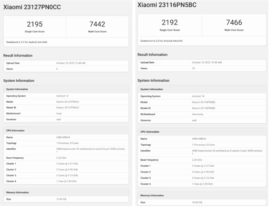The height and width of the screenshot is (207, 270).
Task: Click "Multi-Core Score" label under 7442
Action: click(x=97, y=31)
